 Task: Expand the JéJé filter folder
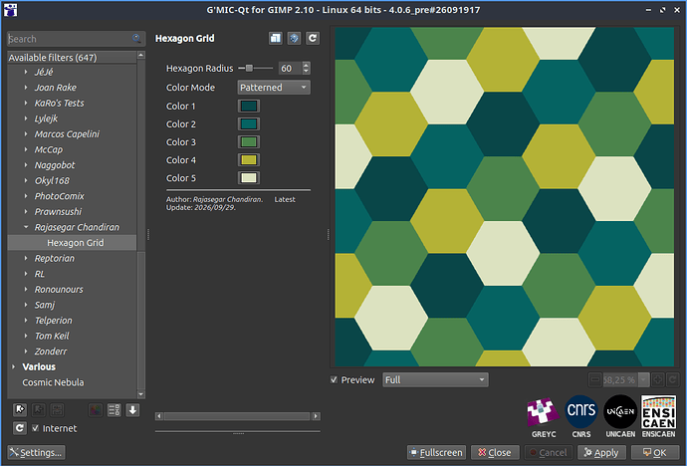[26, 72]
